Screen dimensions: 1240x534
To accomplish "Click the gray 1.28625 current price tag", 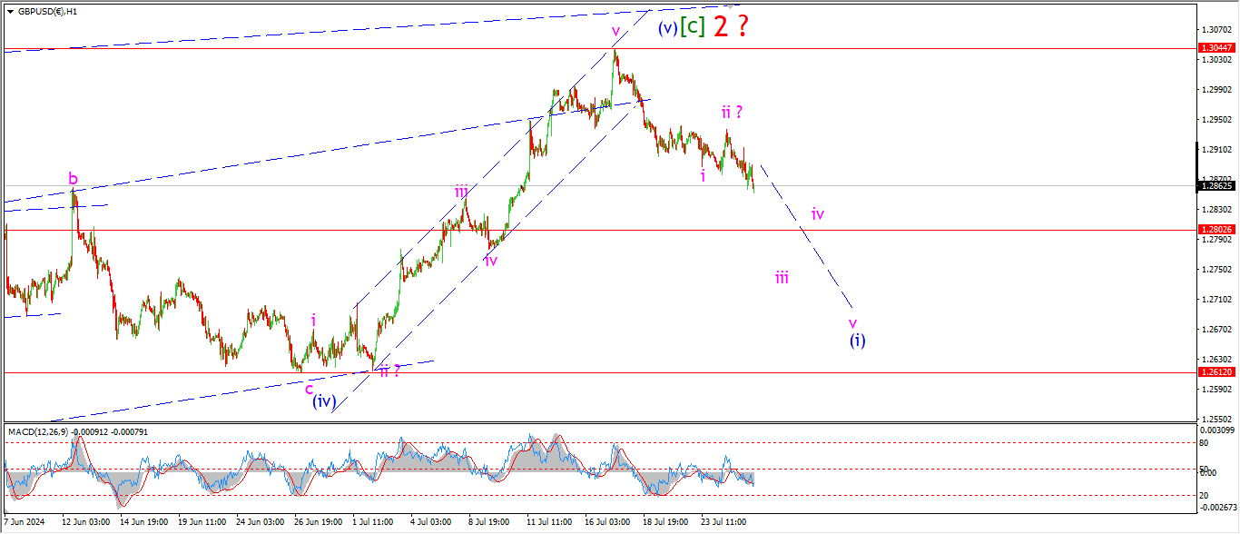I will (1215, 186).
